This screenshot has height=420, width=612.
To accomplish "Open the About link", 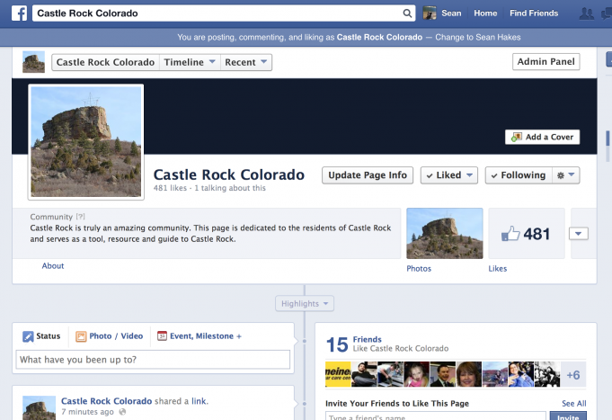I will (x=53, y=266).
